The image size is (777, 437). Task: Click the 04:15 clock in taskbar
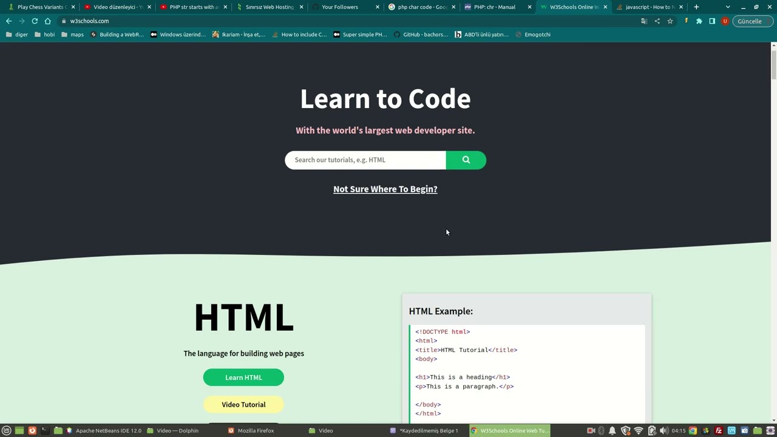679,430
